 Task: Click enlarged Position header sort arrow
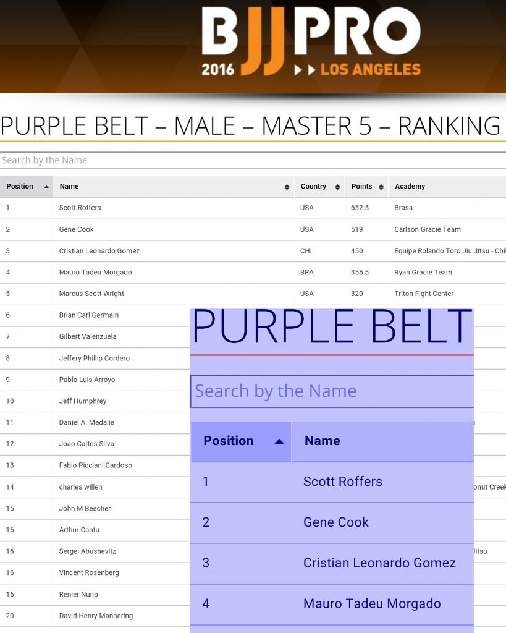tap(279, 441)
